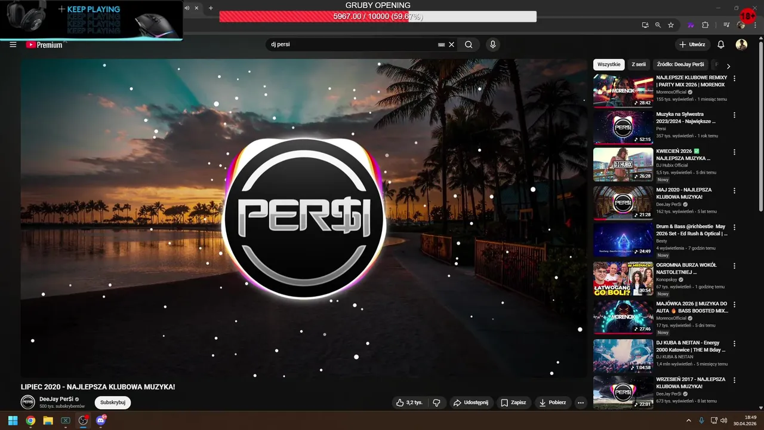
Task: Play DJ KUBA & NEITAN Energy 2000 thumbnail
Action: coord(623,356)
